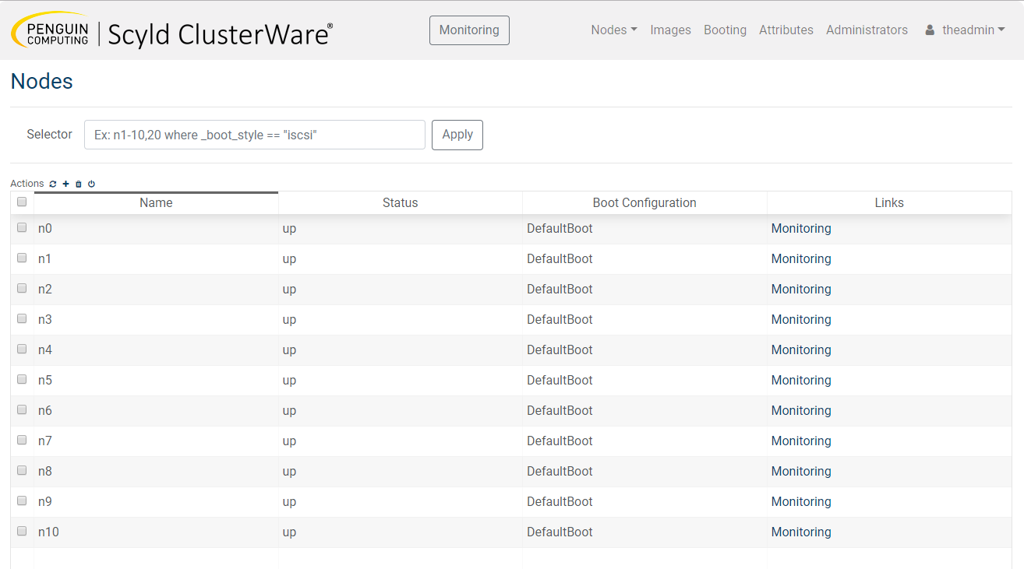View Monitoring for node n5
Screen dimensions: 1024x569
pos(801,381)
